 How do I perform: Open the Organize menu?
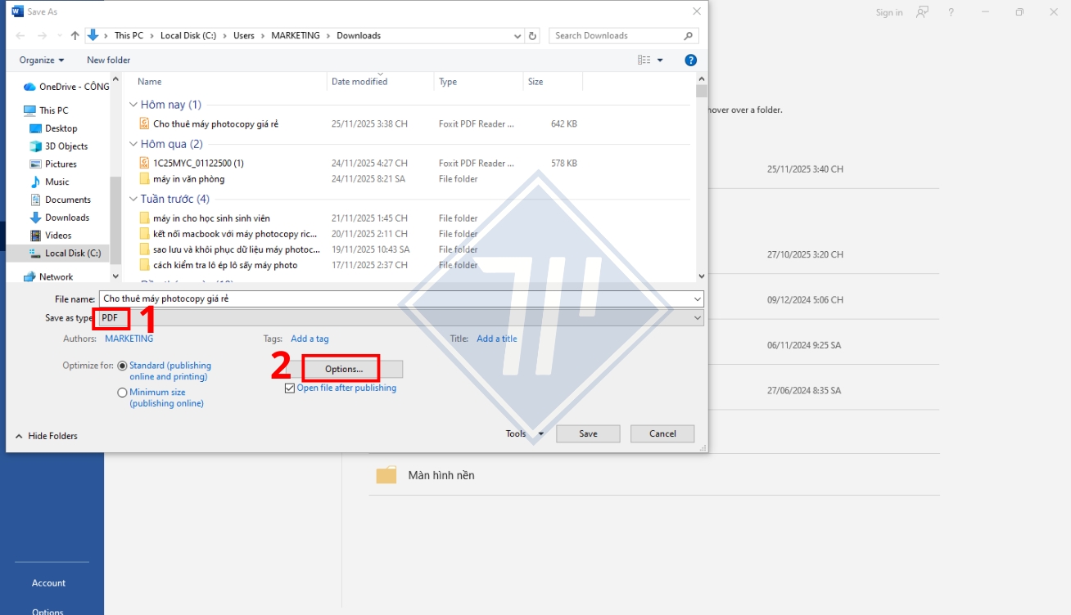coord(41,59)
